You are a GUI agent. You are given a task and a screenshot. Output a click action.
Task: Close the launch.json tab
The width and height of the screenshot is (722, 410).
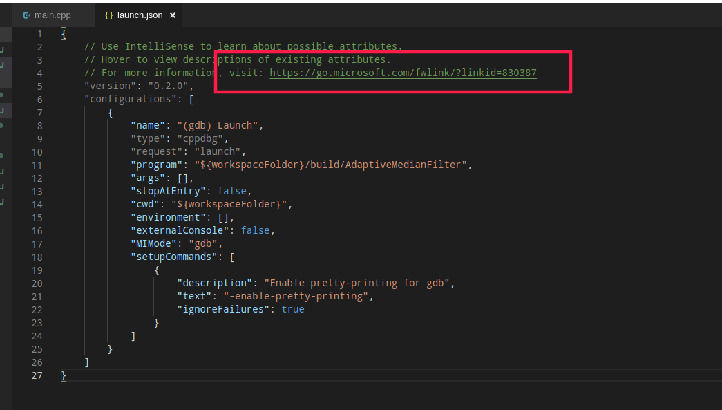tap(172, 14)
